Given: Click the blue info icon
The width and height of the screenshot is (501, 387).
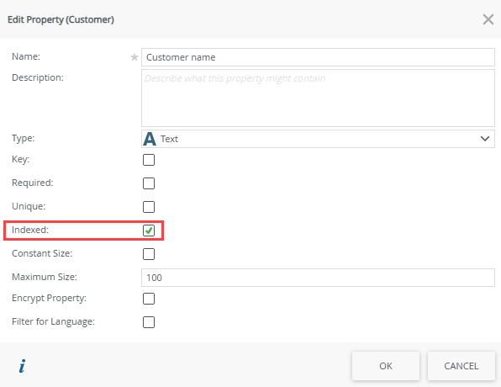Looking at the screenshot, I should click(22, 366).
